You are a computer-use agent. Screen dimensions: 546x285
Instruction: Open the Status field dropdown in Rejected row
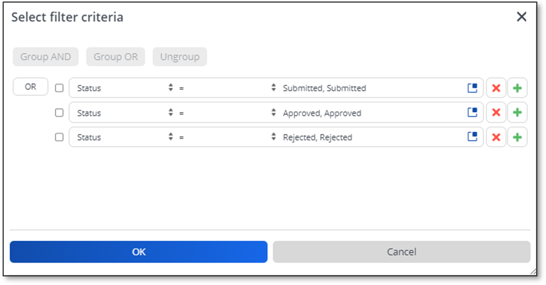coord(125,137)
